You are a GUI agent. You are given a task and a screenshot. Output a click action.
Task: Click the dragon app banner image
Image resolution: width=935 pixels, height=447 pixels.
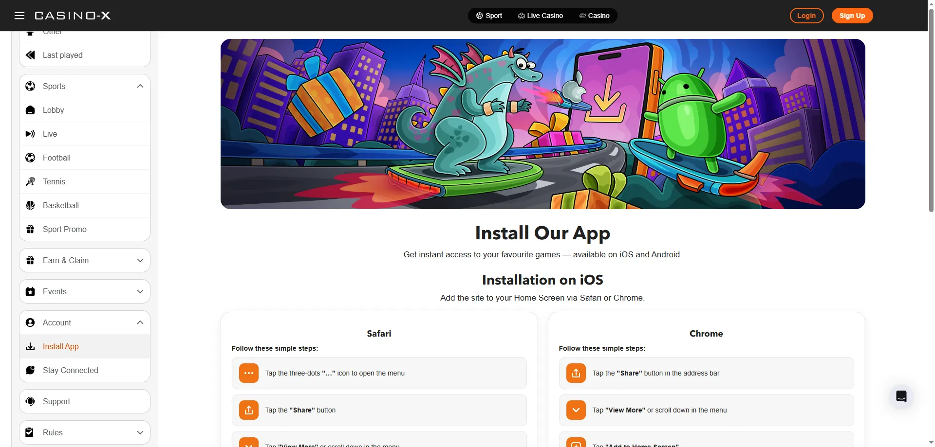pos(542,124)
